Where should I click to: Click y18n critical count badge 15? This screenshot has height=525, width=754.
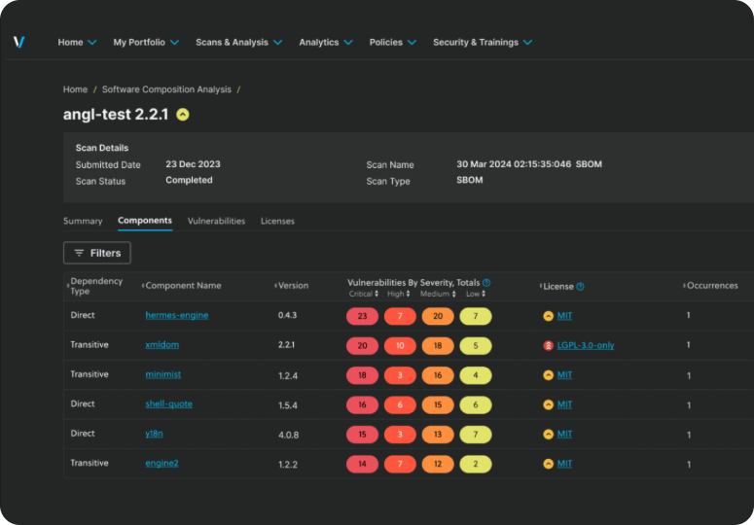pyautogui.click(x=362, y=435)
